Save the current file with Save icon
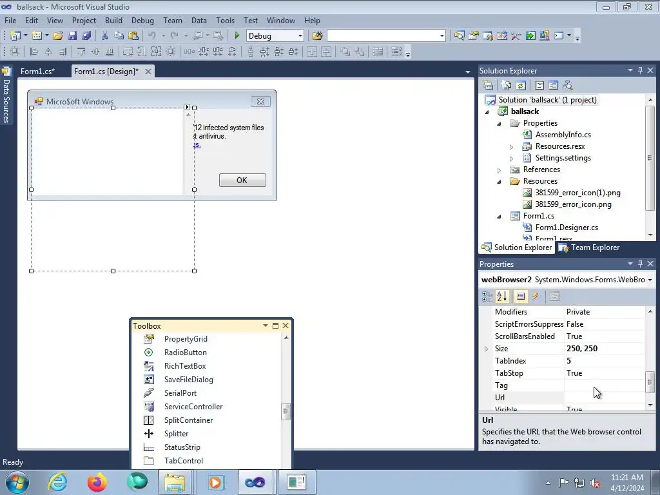 (x=72, y=36)
